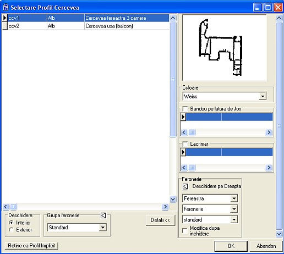
Task: Click the Lacrimar grid row selector arrow
Action: point(183,152)
